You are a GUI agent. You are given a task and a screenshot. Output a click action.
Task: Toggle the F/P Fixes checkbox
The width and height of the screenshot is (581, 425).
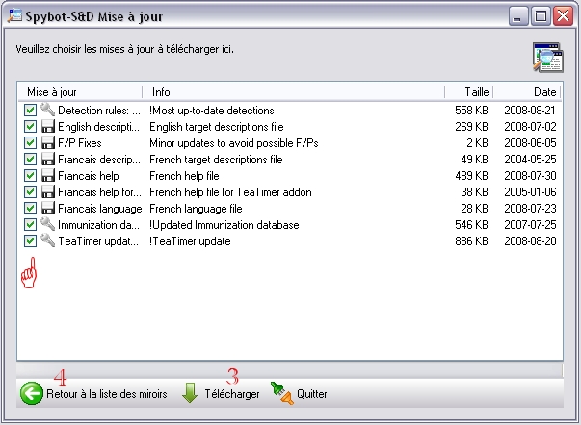[30, 142]
